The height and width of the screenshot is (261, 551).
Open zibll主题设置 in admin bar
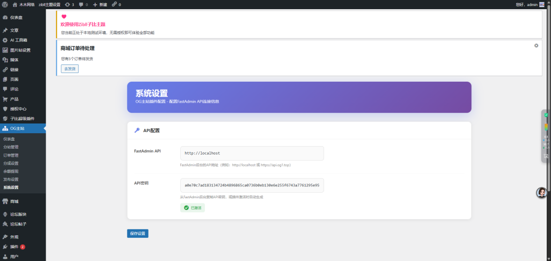(x=50, y=4)
